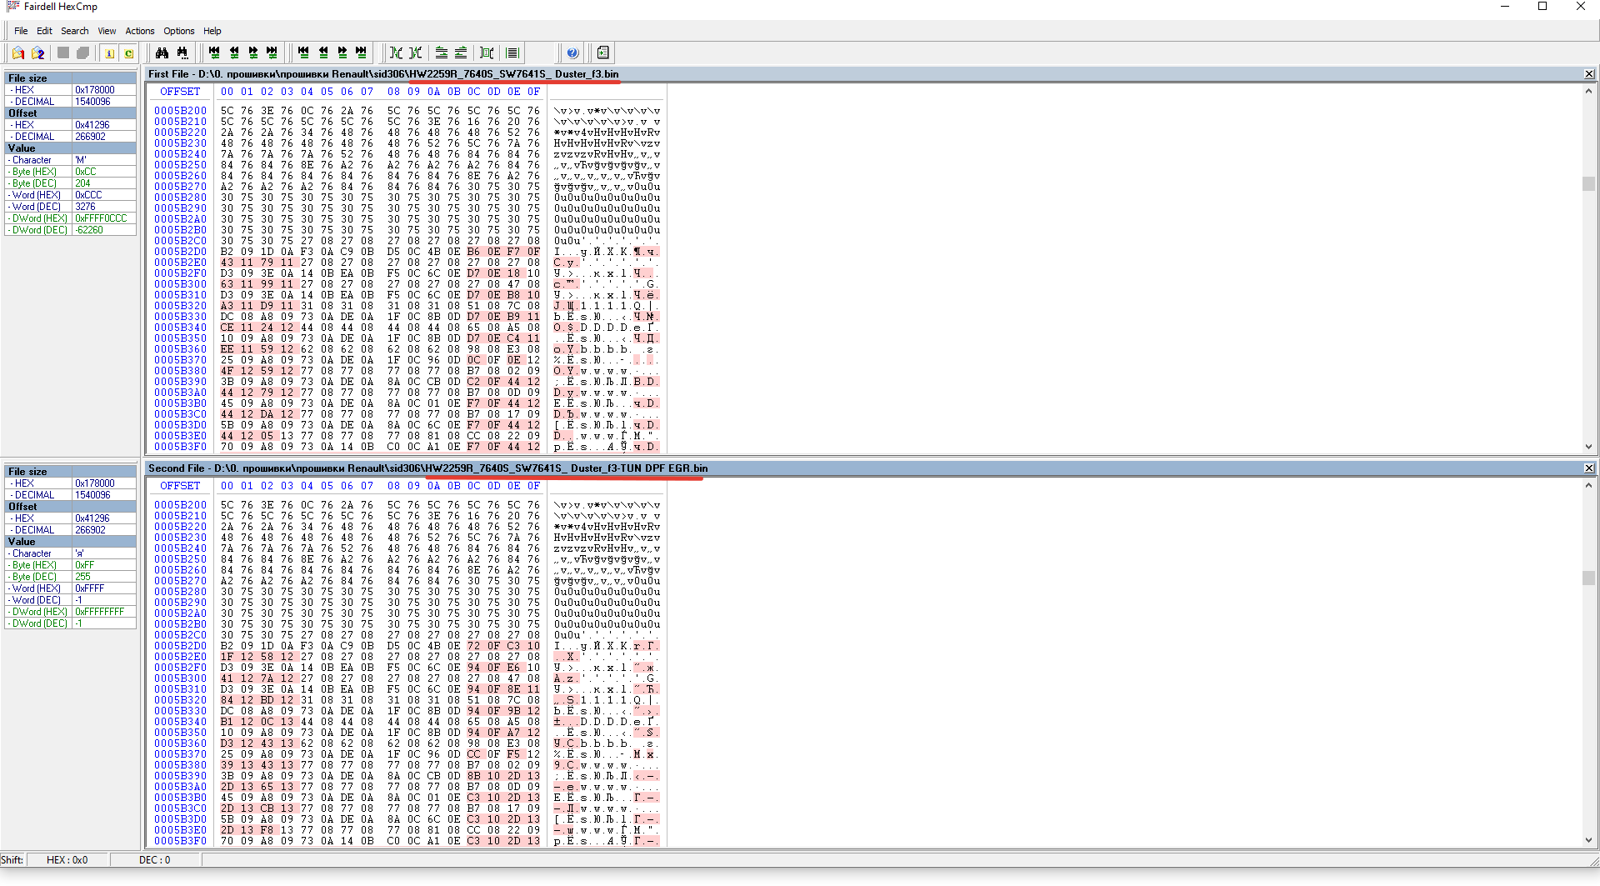Click the second synchronize-split toolbar icon
1600x886 pixels.
tap(416, 53)
